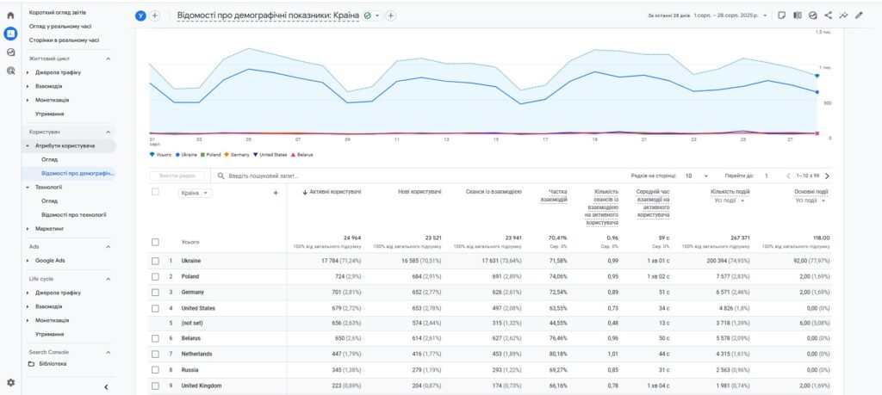Click the table search input field
This screenshot has height=395, width=882.
tap(293, 176)
